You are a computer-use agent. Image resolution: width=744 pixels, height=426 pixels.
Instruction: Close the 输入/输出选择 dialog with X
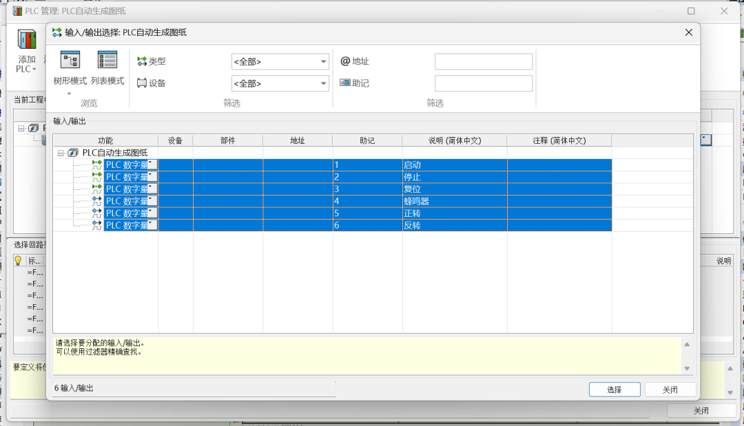pos(688,32)
